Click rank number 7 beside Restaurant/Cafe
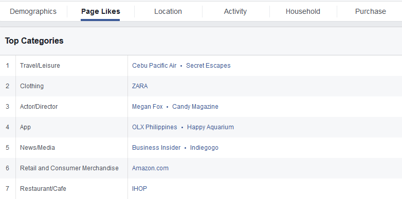The image size is (402, 199). [x=7, y=189]
